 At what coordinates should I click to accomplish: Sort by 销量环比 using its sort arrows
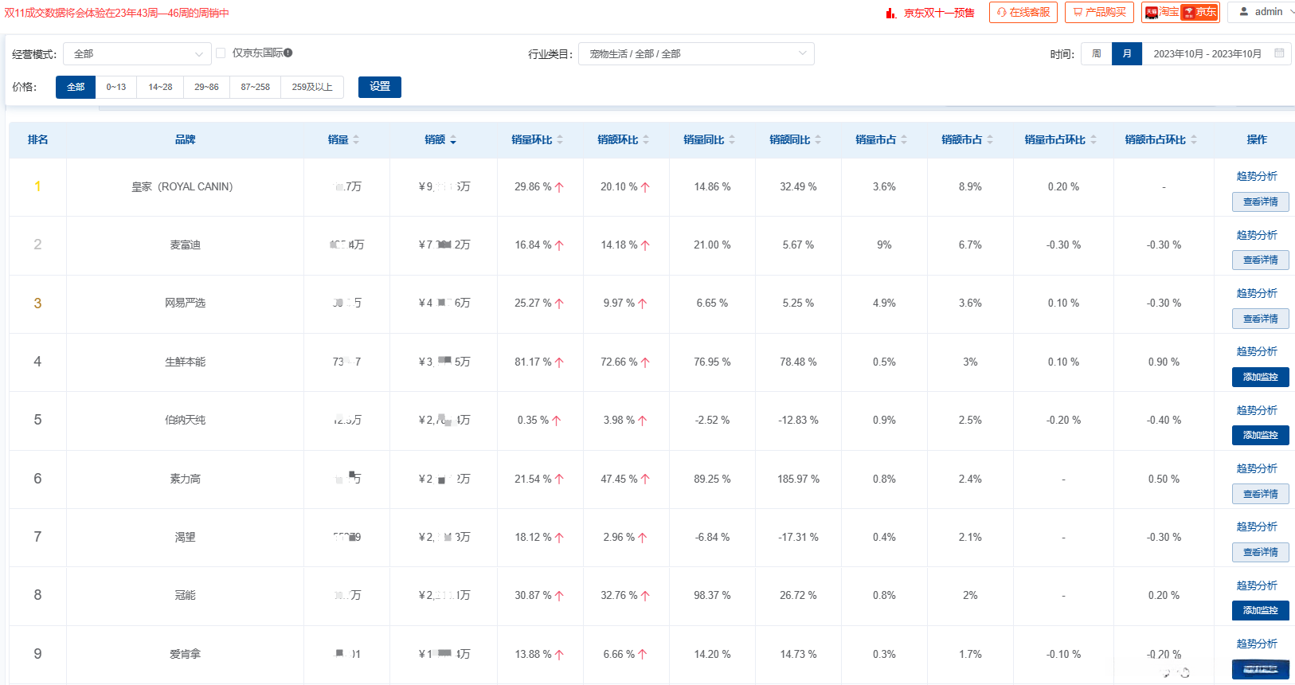click(560, 140)
